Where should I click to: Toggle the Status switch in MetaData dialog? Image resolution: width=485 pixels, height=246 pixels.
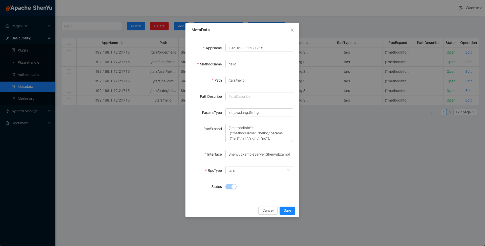tap(231, 187)
